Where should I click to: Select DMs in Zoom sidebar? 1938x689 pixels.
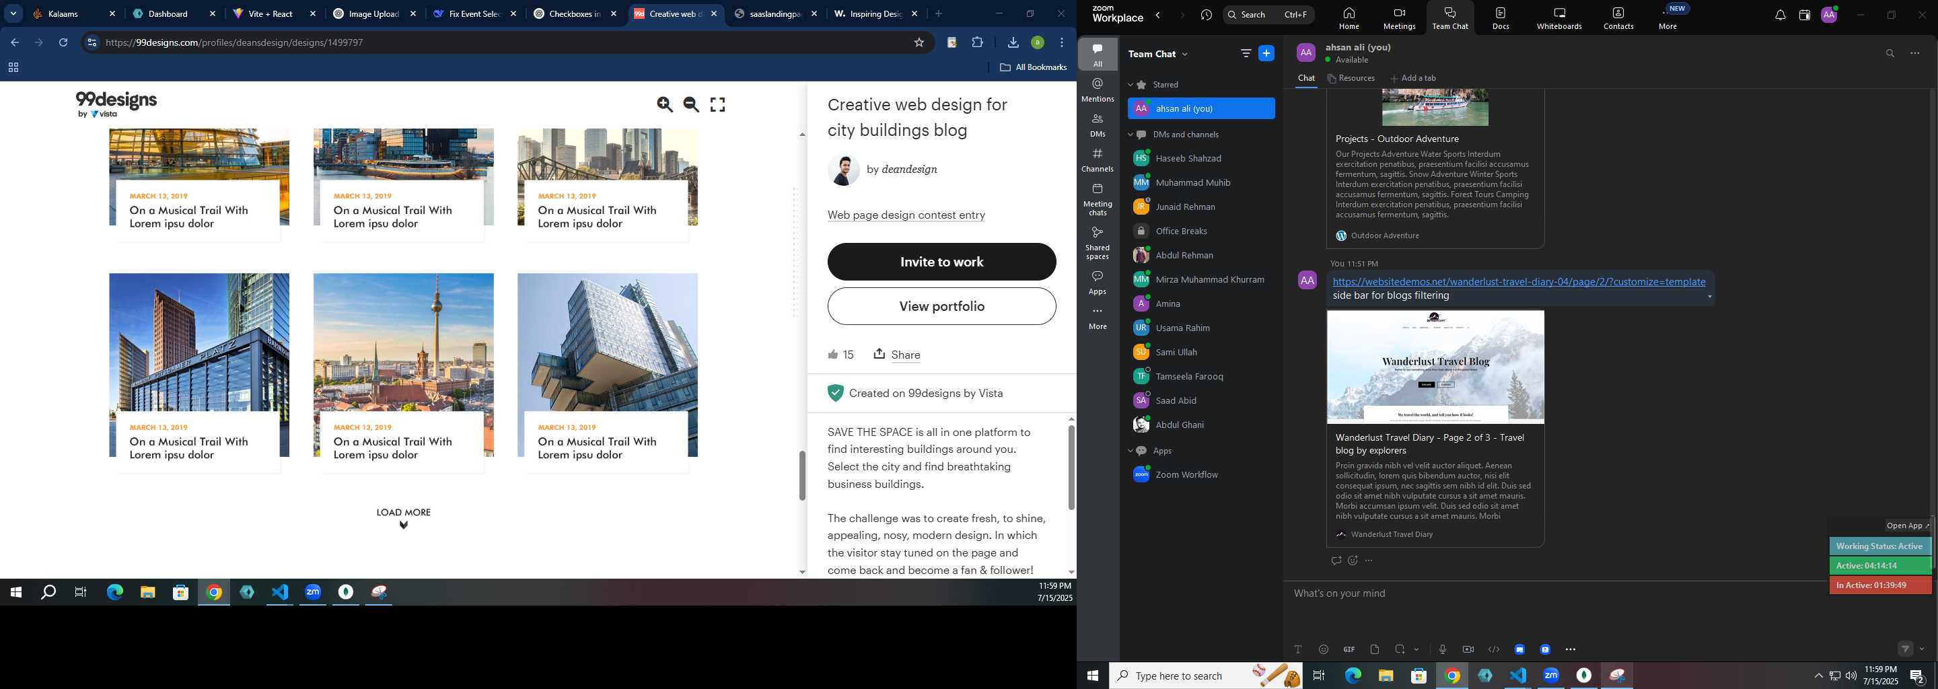[1098, 125]
